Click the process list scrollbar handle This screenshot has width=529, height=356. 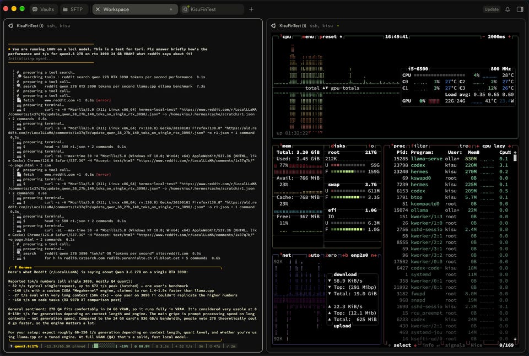click(x=515, y=158)
